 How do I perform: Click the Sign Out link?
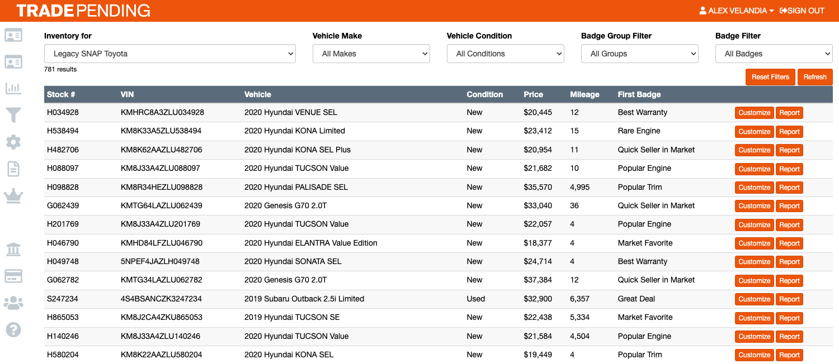(802, 11)
